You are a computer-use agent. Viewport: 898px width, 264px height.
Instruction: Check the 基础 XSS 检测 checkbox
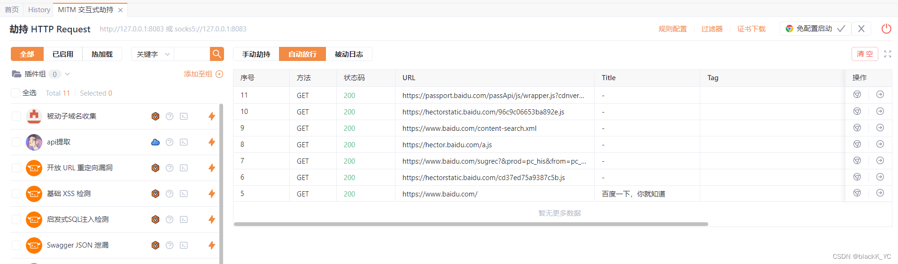click(16, 194)
